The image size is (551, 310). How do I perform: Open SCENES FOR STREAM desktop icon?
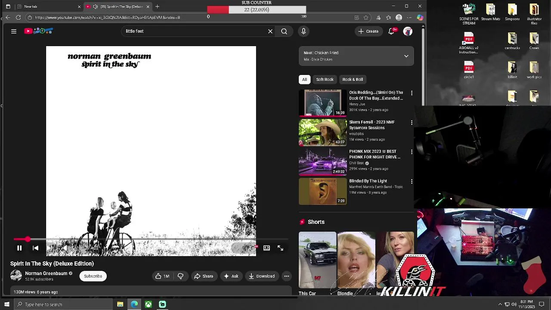(x=469, y=14)
